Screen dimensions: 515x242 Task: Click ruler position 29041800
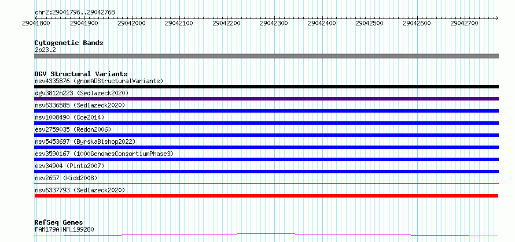[36, 23]
